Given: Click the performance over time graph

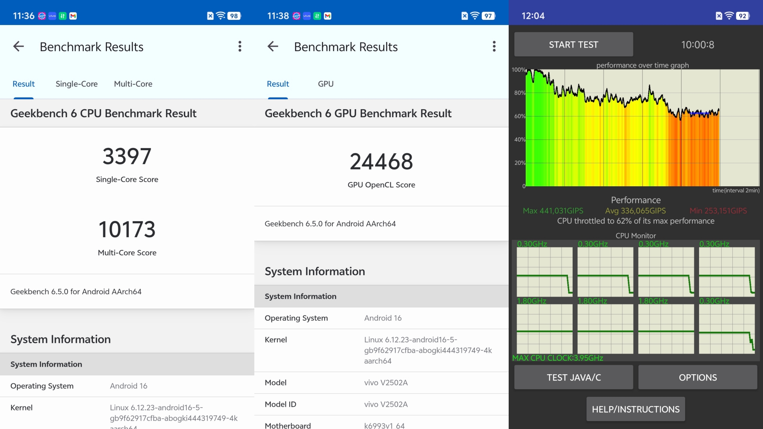Looking at the screenshot, I should tap(642, 127).
